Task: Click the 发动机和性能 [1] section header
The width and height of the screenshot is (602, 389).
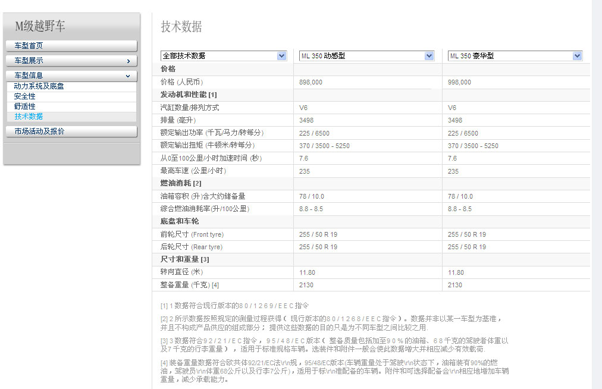Action: [189, 95]
